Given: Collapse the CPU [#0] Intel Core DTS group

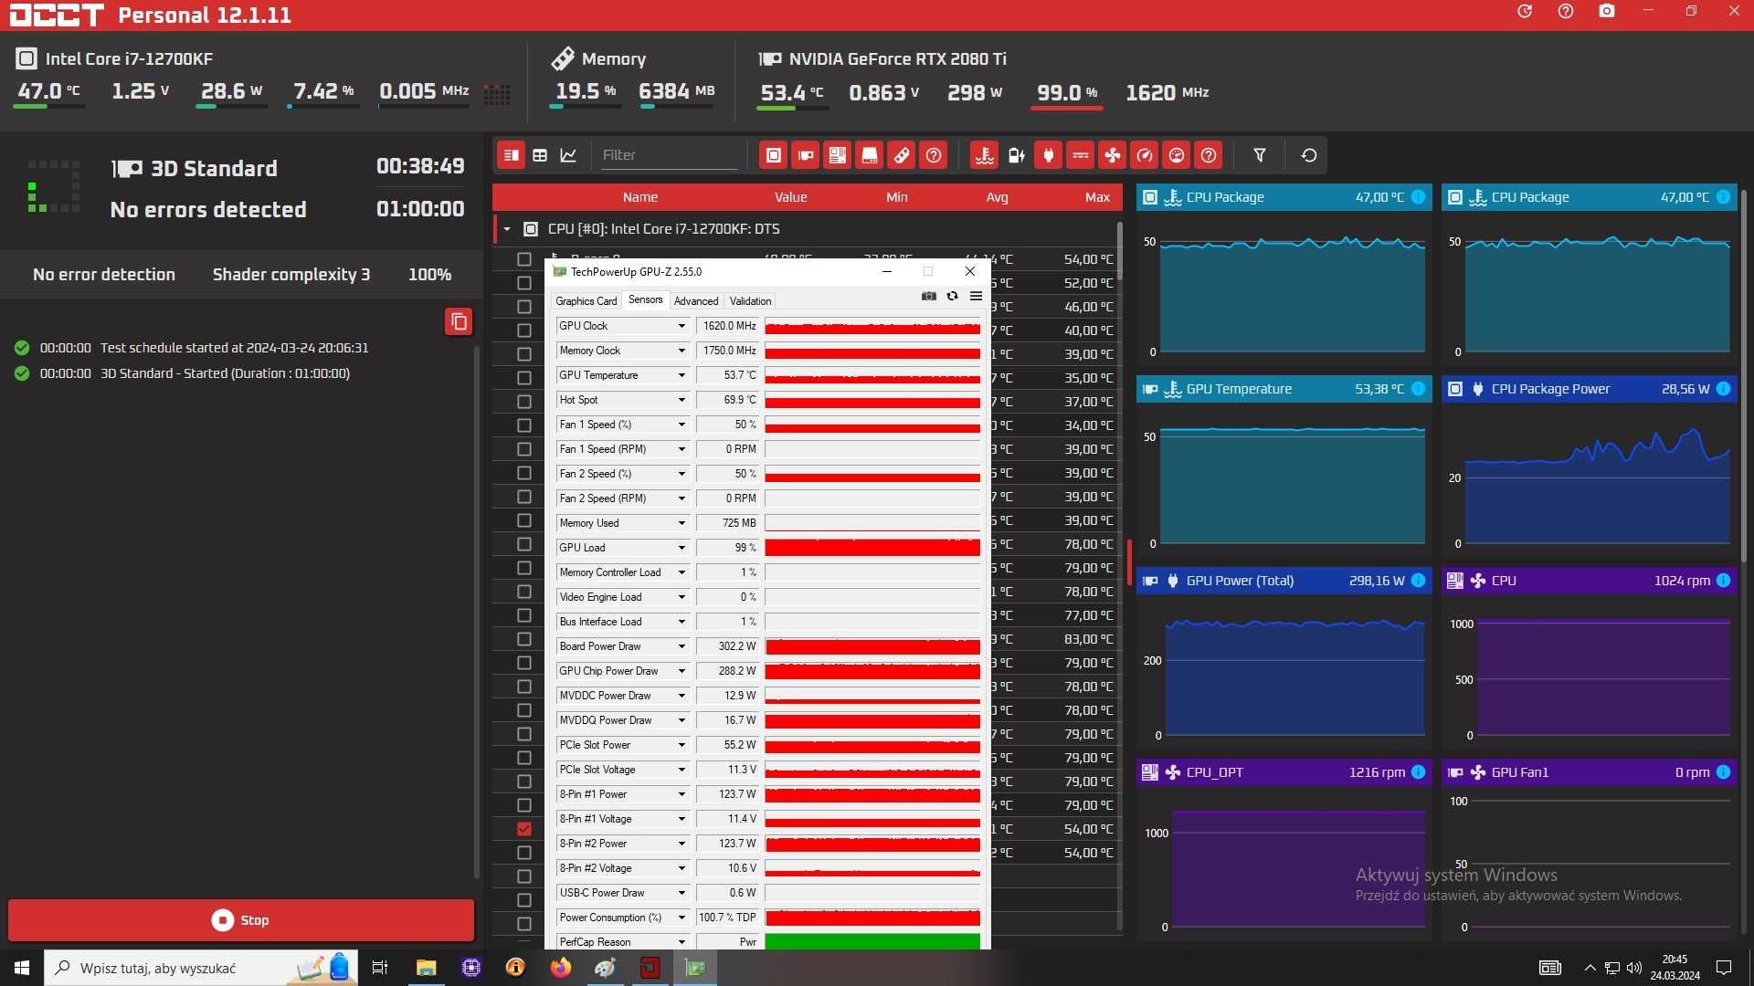Looking at the screenshot, I should pyautogui.click(x=507, y=229).
